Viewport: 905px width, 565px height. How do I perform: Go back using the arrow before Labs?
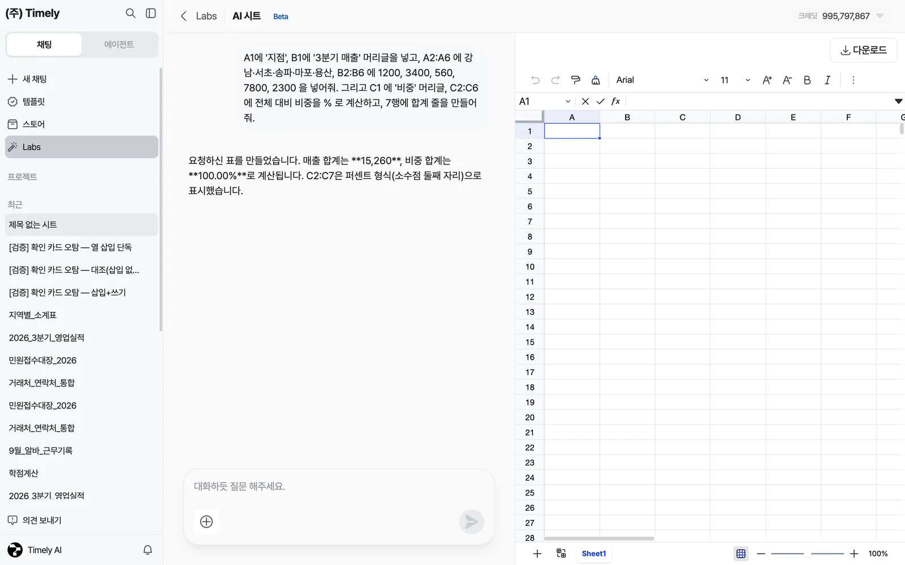click(x=183, y=16)
